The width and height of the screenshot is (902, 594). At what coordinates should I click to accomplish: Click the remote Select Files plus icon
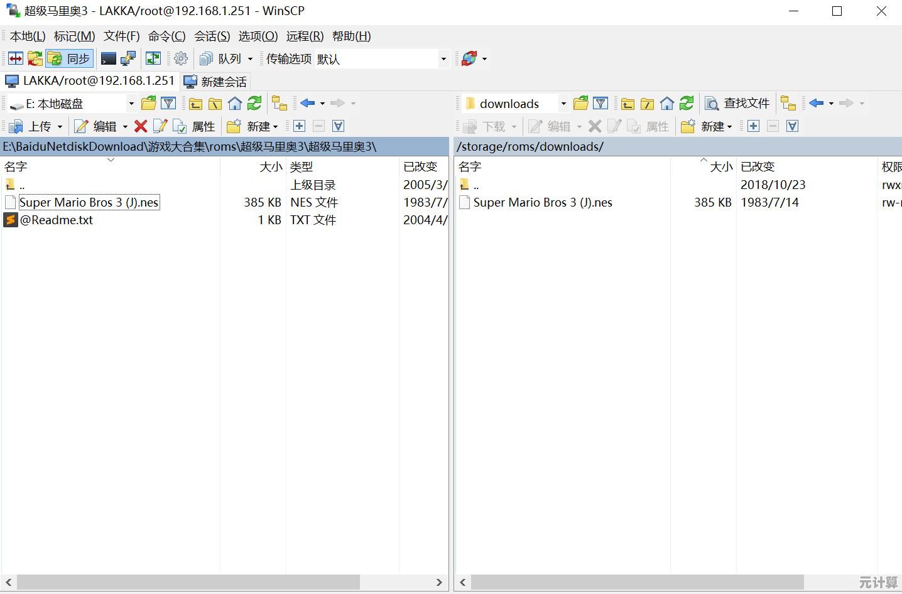[x=754, y=126]
